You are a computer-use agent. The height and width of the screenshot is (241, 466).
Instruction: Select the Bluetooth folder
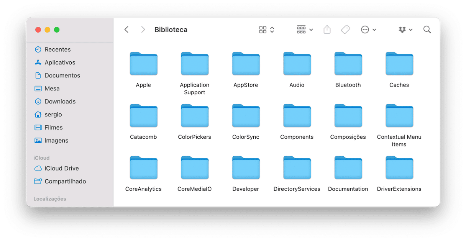coord(348,64)
